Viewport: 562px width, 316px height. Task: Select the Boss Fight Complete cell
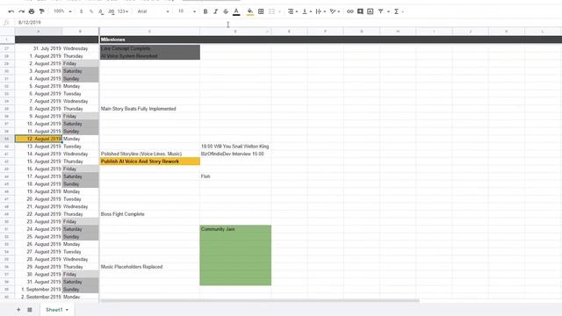149,214
